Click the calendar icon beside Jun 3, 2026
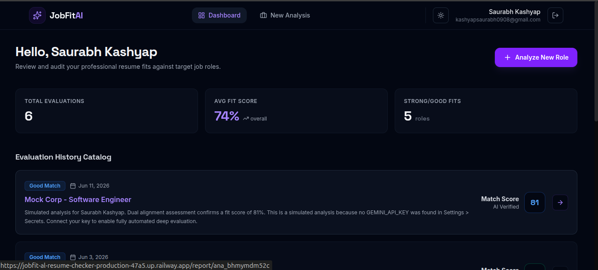The image size is (598, 270). (x=73, y=257)
